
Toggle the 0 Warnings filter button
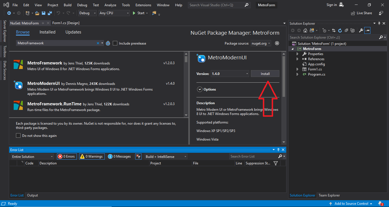click(x=92, y=156)
